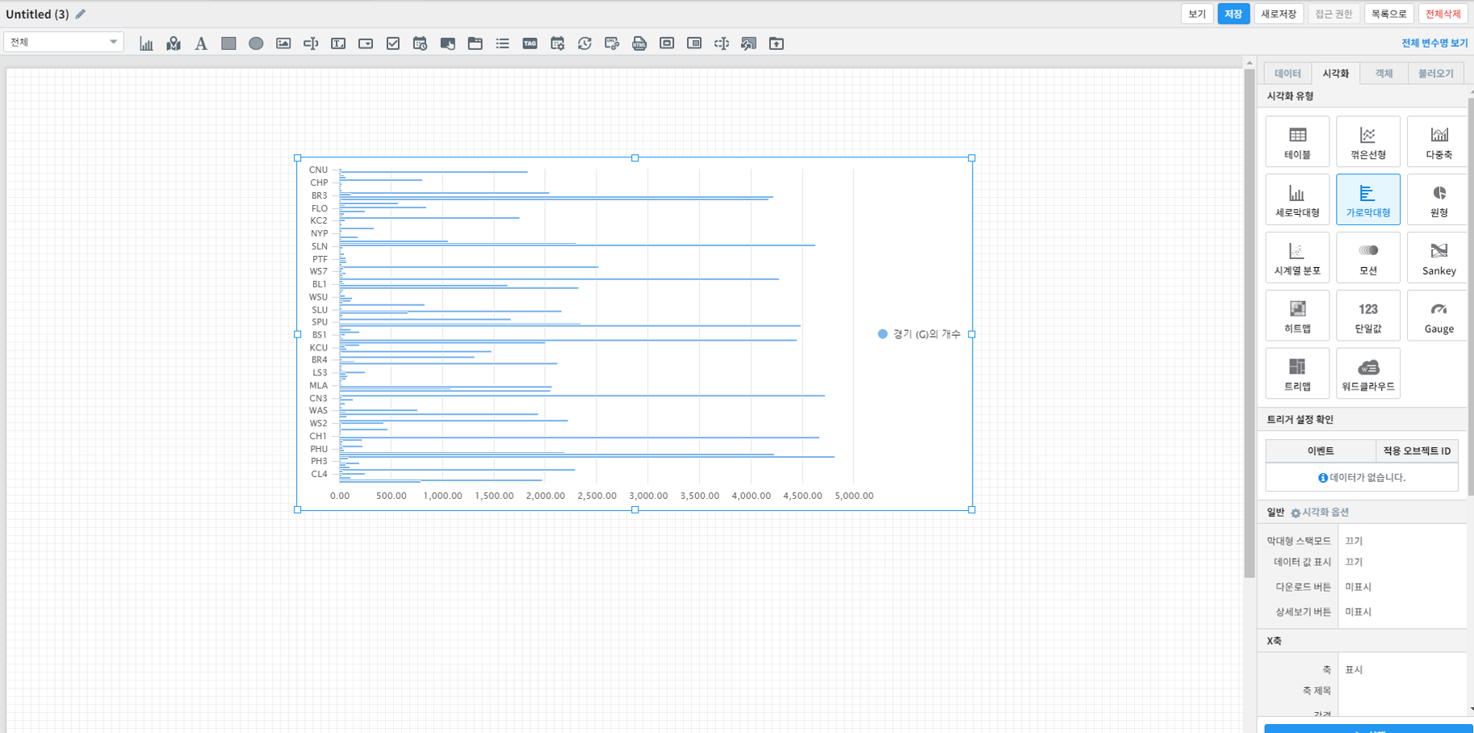The image size is (1474, 733).
Task: Add a clickable button object
Action: [x=447, y=44]
